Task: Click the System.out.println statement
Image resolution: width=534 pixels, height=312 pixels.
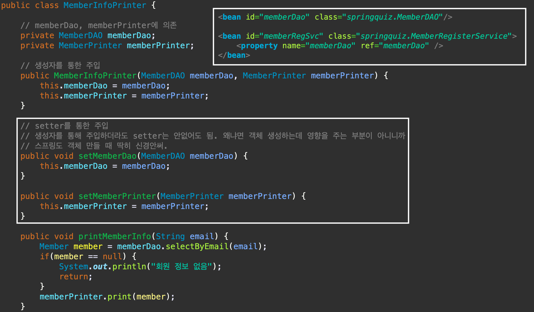Action: (140, 267)
